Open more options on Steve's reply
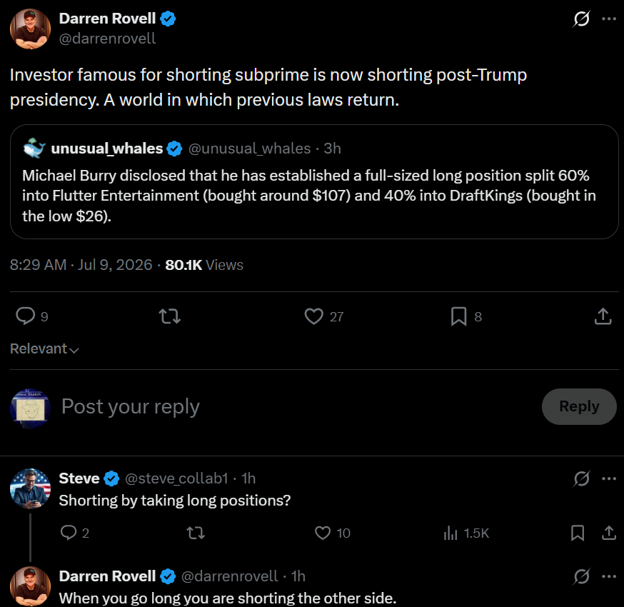The image size is (624, 607). [x=609, y=478]
